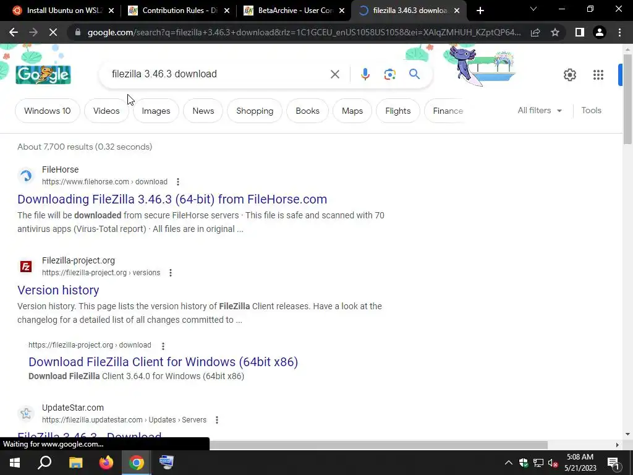Open the Windows Security tray icon
The image size is (633, 475).
click(524, 463)
